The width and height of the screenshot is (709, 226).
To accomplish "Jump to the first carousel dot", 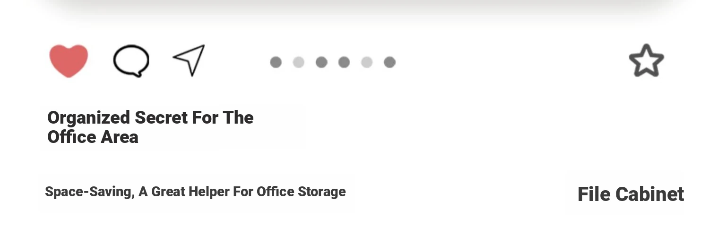I will pyautogui.click(x=276, y=62).
